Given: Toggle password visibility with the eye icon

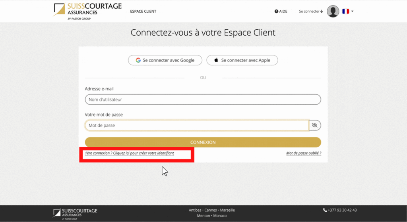Looking at the screenshot, I should pos(315,125).
